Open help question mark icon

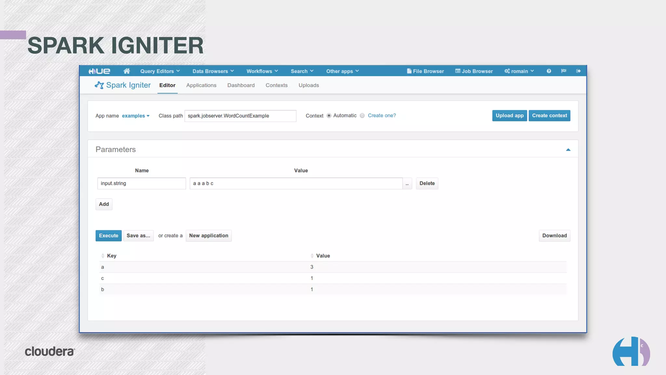pos(549,71)
